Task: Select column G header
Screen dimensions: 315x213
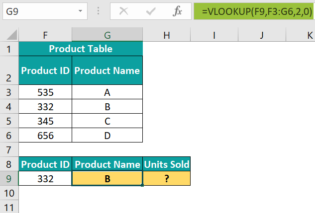Action: pos(107,35)
